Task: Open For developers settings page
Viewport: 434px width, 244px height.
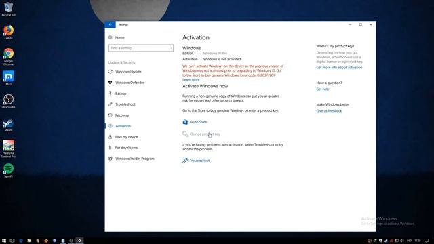Action: [x=126, y=148]
